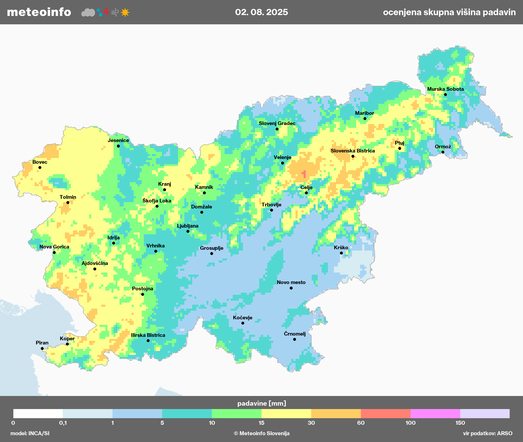Image resolution: width=523 pixels, height=442 pixels.
Task: Click the © Meteoinfo Slovenija text
Action: 261,433
